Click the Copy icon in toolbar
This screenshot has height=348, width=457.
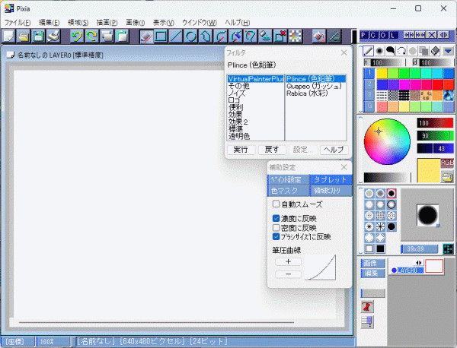point(107,36)
